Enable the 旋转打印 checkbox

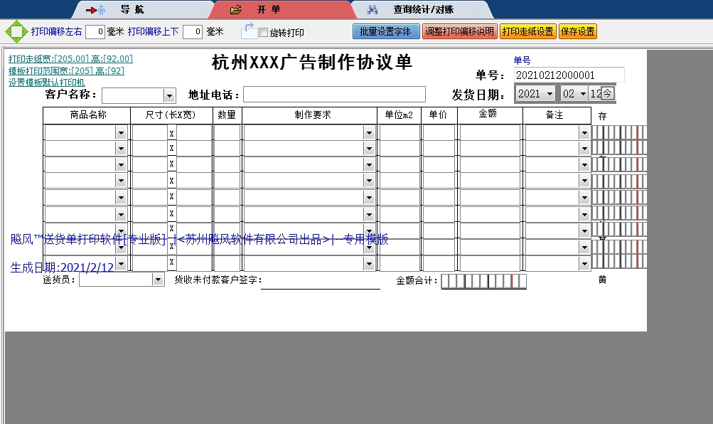[x=262, y=31]
